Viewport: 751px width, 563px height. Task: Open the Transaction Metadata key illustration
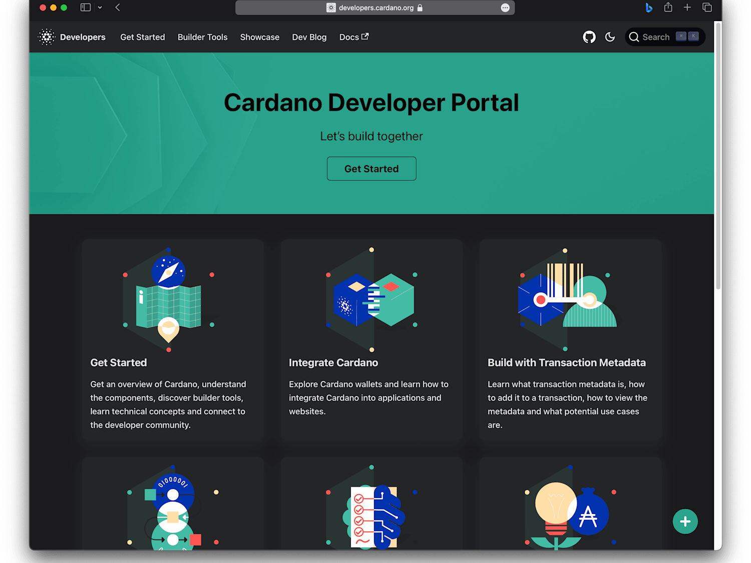click(x=567, y=299)
